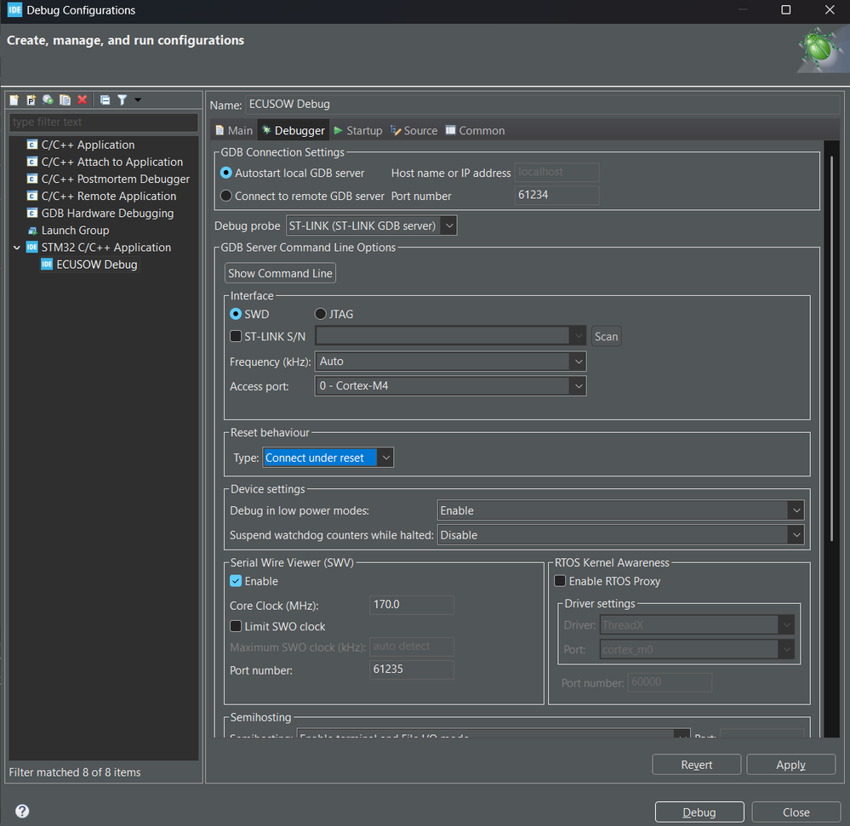Click the configuration Name field
The height and width of the screenshot is (826, 850).
[543, 104]
